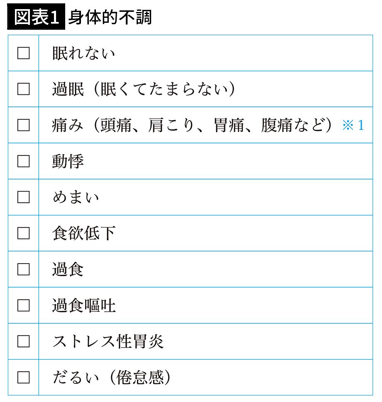Check the だるい(倦怠感) checkbox

click(23, 378)
